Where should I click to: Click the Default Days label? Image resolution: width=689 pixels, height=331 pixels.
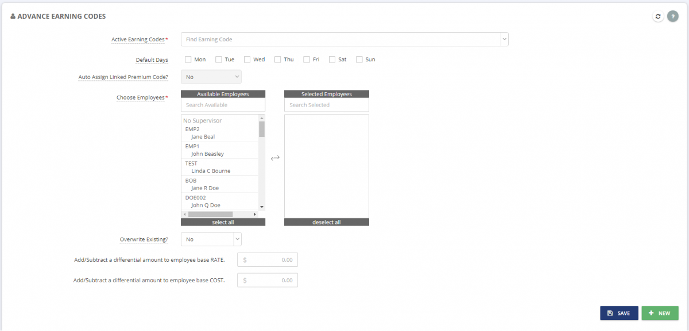pyautogui.click(x=152, y=60)
